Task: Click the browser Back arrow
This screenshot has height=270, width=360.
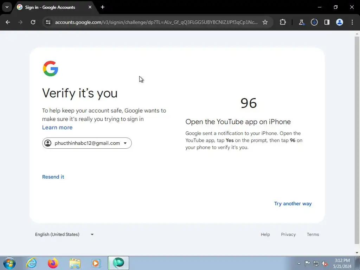Action: coord(8,22)
